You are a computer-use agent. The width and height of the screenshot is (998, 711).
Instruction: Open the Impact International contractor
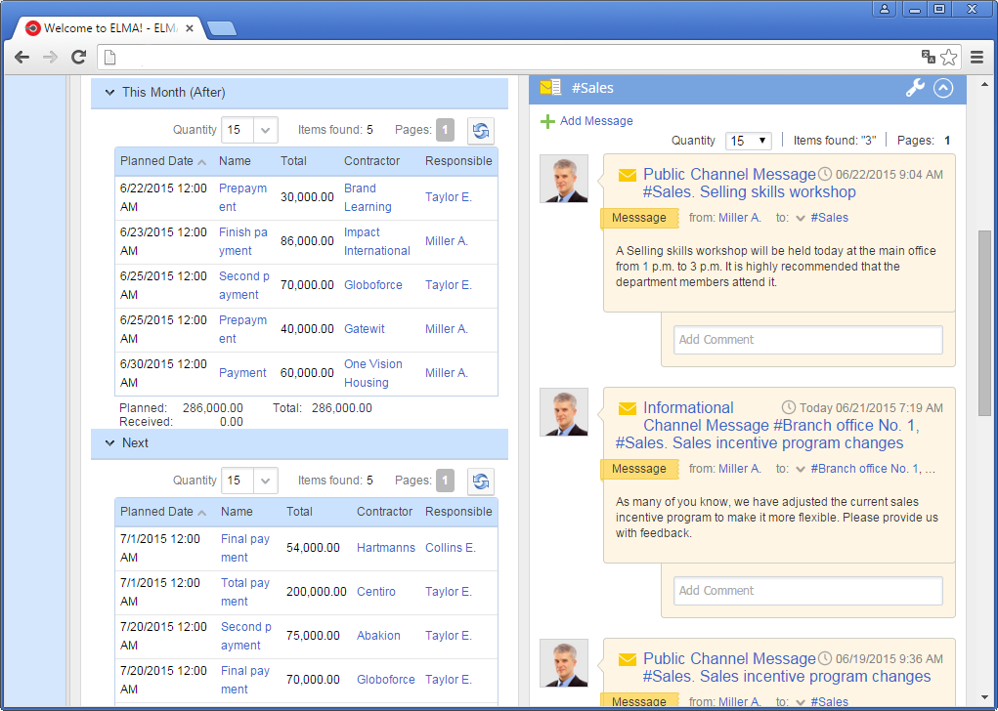pos(376,241)
